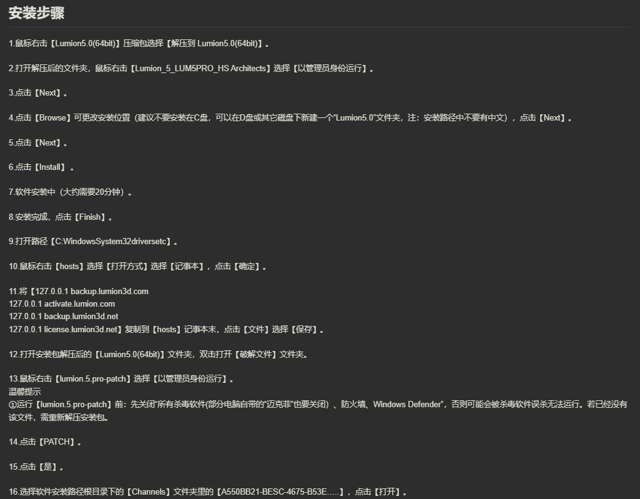Click the 127.0.0.1 backup.lumion3d.com line

pos(92,292)
